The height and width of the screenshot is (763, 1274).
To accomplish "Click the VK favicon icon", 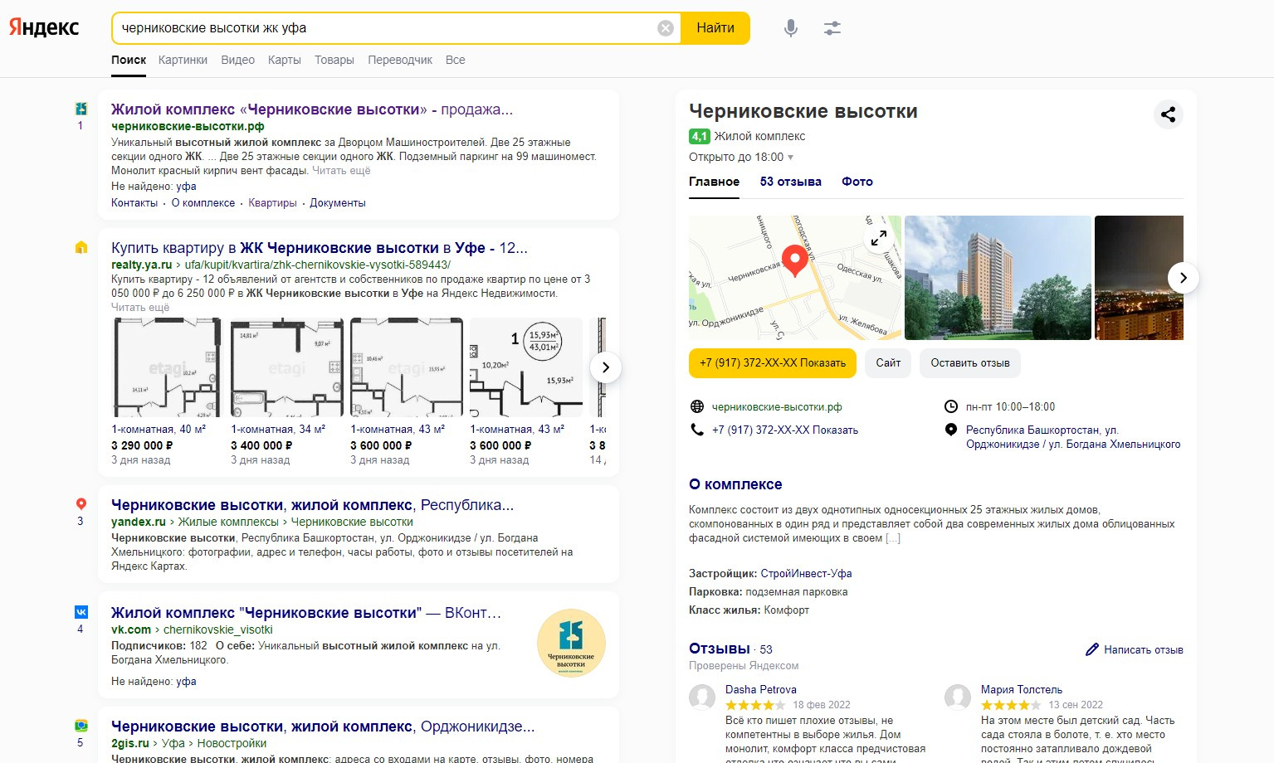I will pos(81,612).
